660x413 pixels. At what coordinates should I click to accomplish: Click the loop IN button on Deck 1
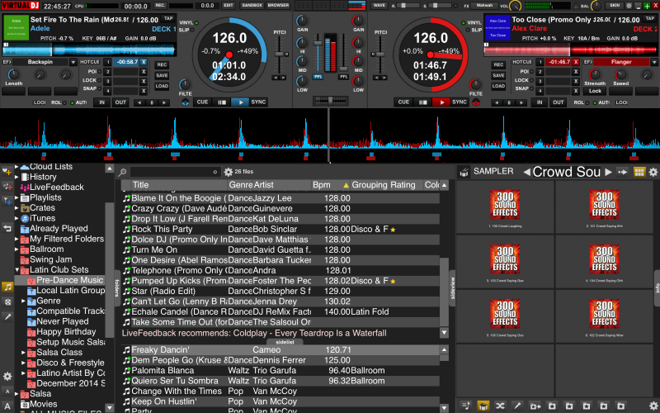101,102
